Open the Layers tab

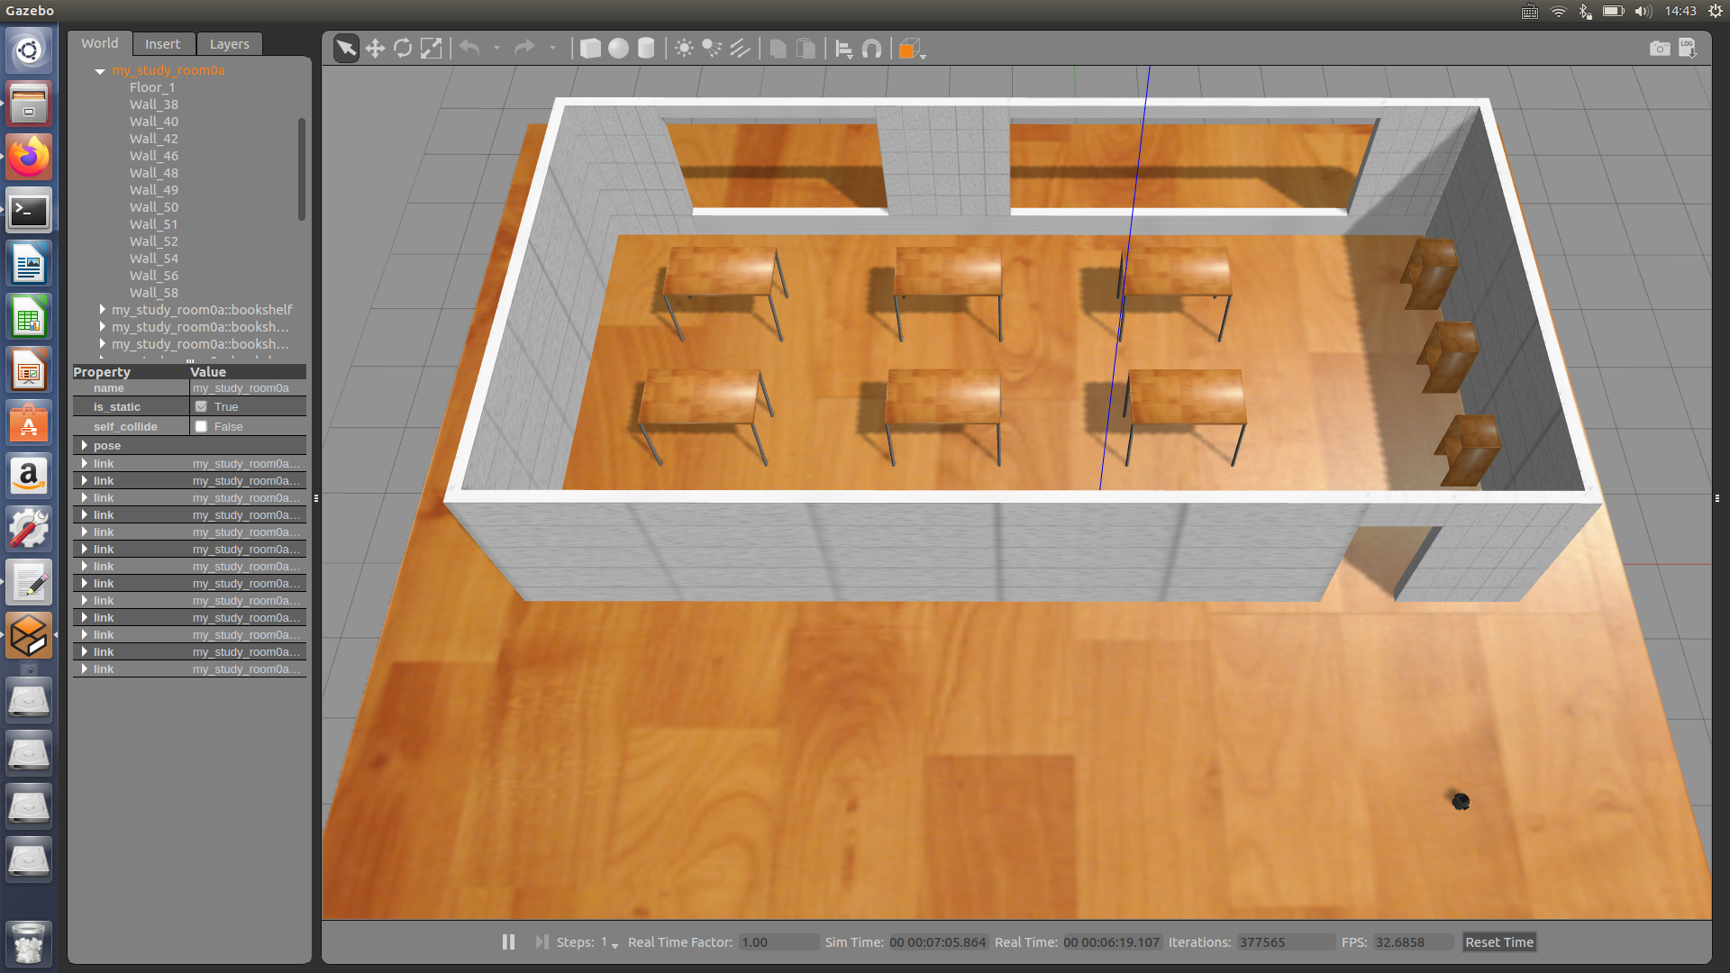pyautogui.click(x=229, y=43)
